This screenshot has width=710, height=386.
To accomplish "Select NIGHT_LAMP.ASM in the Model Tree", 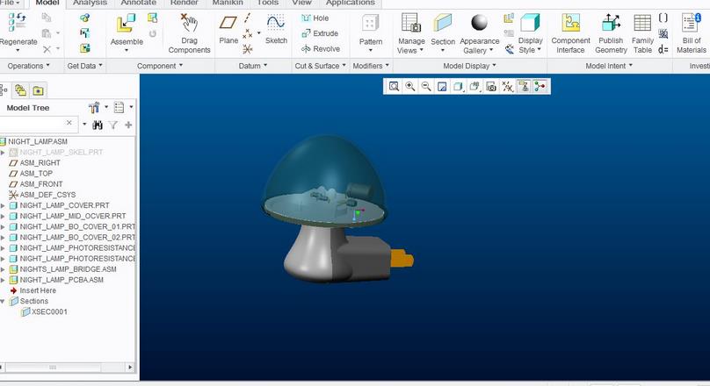I will tap(38, 141).
